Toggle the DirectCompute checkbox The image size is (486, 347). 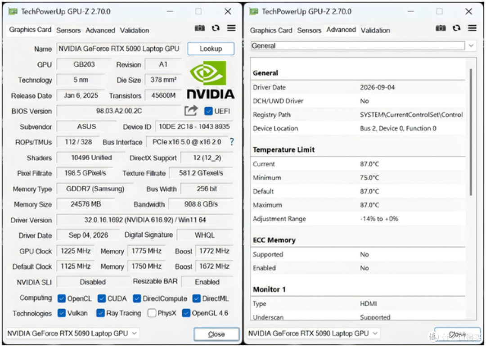pyautogui.click(x=137, y=298)
